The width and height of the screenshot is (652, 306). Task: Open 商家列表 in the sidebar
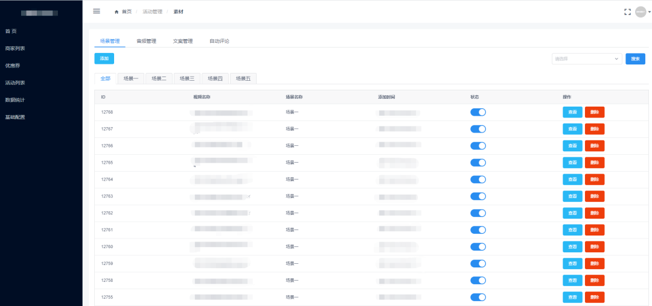point(15,49)
